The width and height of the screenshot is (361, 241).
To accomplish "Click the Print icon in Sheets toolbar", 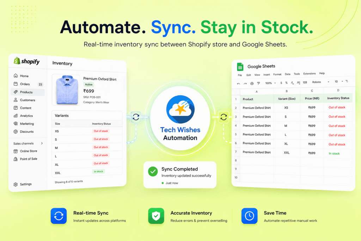I will click(252, 83).
